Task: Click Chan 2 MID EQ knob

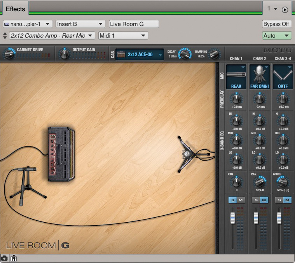Action: [260, 140]
